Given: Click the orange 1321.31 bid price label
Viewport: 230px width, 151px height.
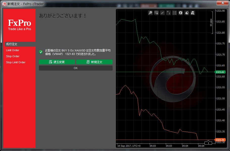Looking at the screenshot, I should pyautogui.click(x=220, y=140).
